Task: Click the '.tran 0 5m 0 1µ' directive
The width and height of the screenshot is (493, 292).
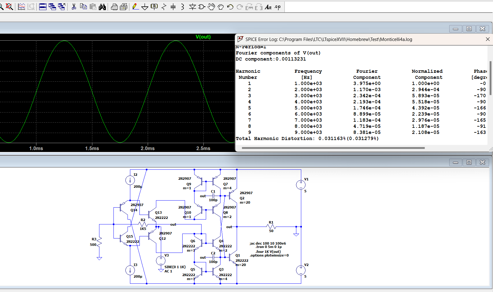Action: (x=269, y=247)
